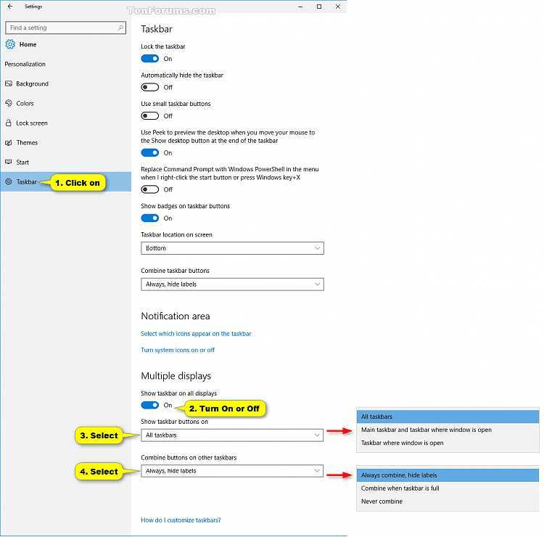Click the search magnifier icon in Find a setting
The height and width of the screenshot is (537, 544).
[120, 28]
